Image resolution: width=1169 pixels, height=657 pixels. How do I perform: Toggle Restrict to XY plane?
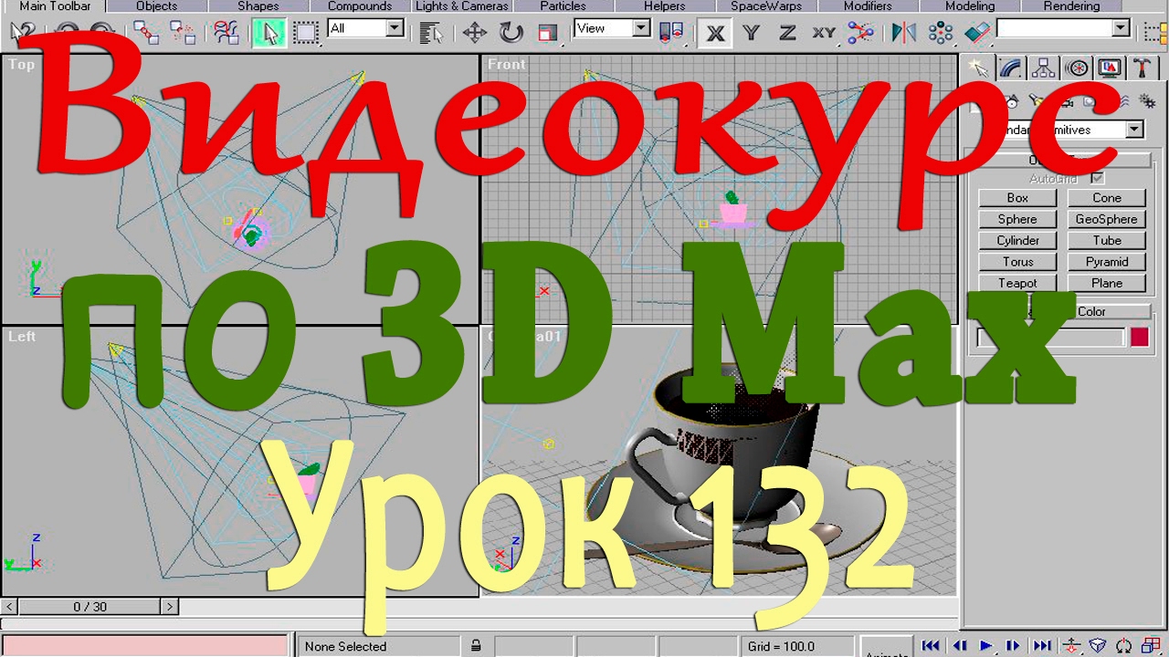pyautogui.click(x=824, y=33)
